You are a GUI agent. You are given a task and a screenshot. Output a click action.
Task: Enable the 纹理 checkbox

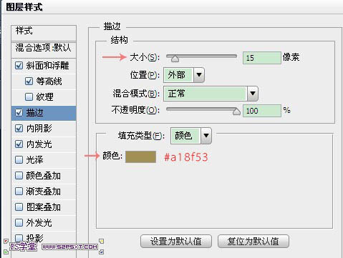[29, 96]
